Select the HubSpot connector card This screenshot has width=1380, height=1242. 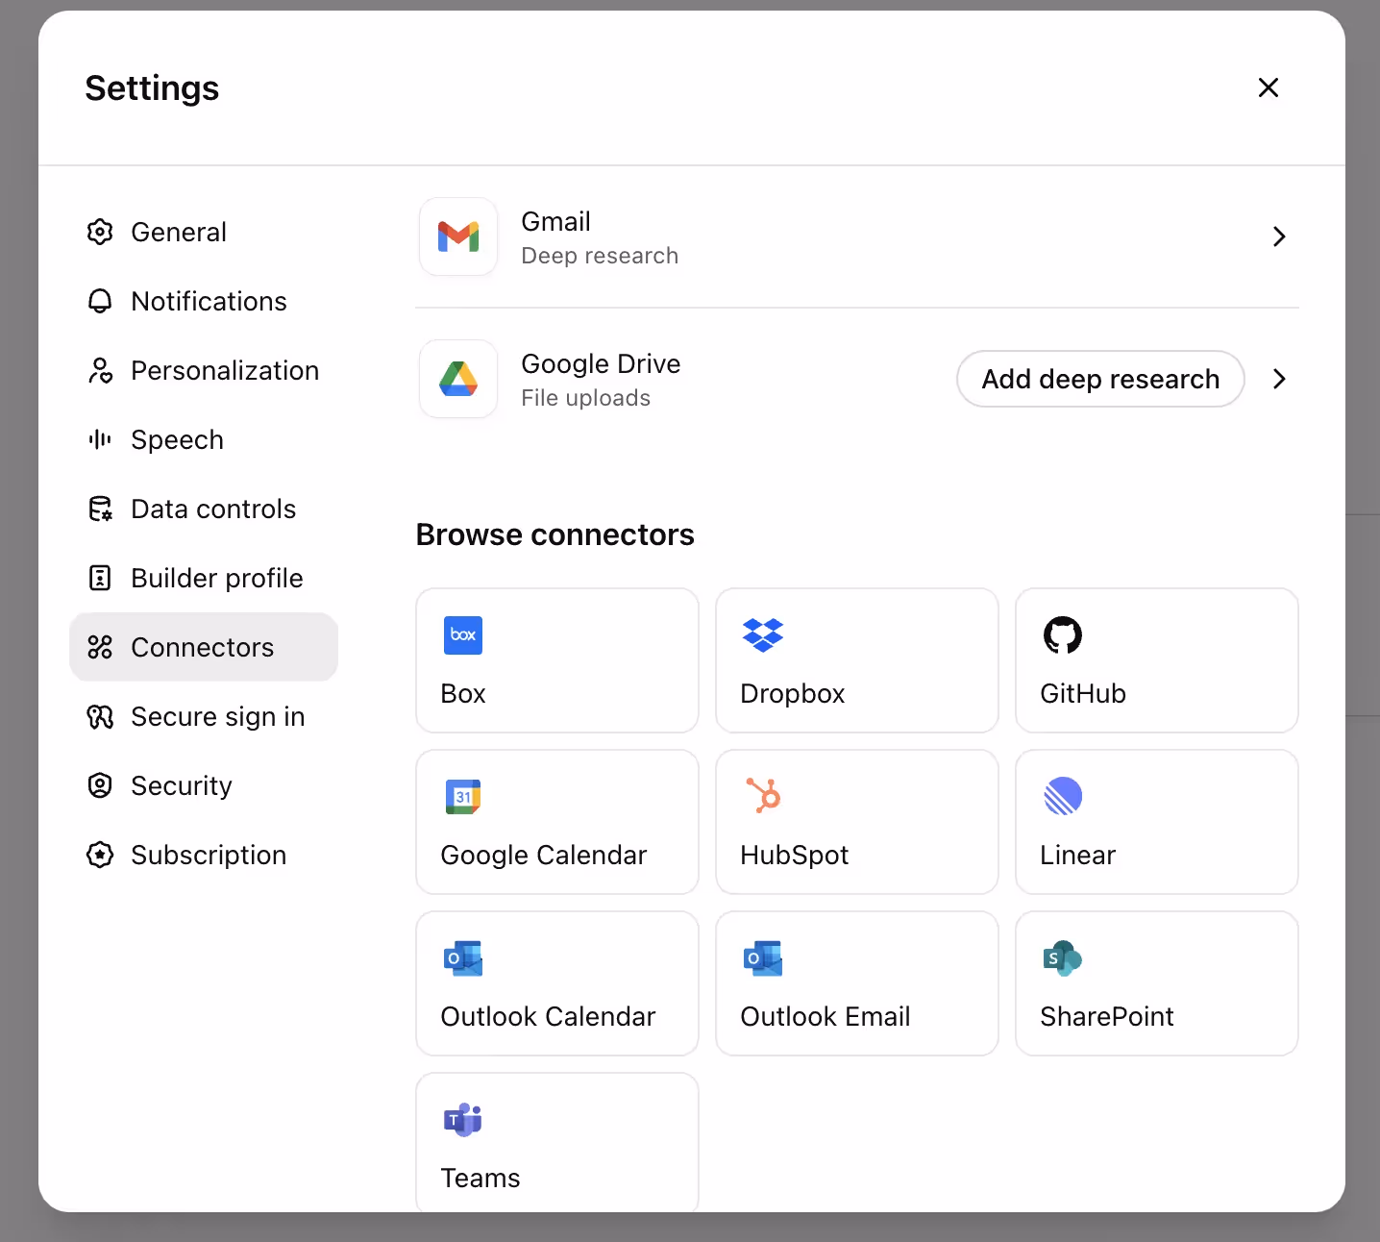click(x=857, y=822)
